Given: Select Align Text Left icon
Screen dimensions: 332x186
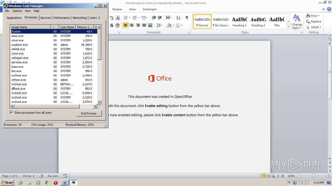Looking at the screenshot, I should (x=126, y=25).
